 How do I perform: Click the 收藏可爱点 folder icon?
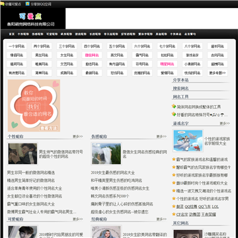coord(3,4)
